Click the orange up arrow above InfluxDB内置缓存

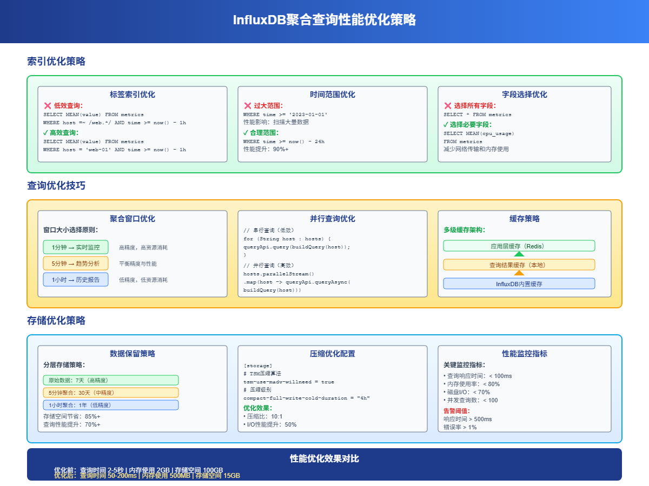pyautogui.click(x=519, y=274)
